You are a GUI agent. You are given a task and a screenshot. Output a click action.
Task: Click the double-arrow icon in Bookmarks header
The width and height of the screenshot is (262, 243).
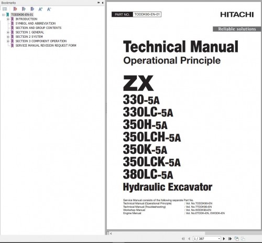99,3
